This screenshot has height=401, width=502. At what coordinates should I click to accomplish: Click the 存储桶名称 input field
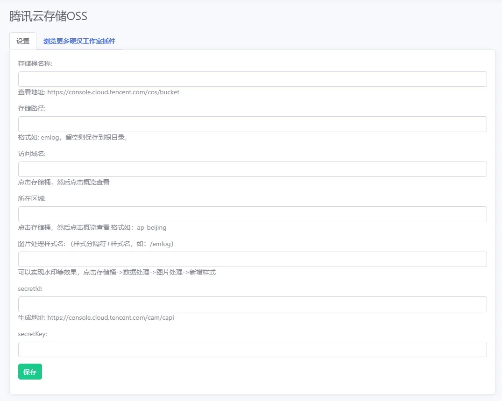(252, 79)
